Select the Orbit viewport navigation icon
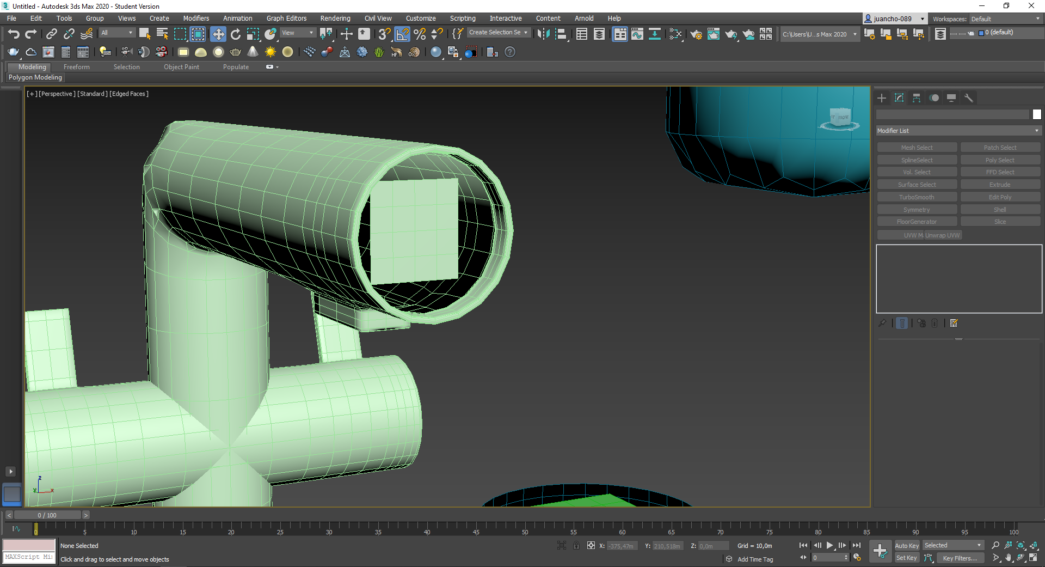The image size is (1045, 567). 1021,558
